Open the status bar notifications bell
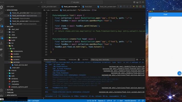The height and width of the screenshot is (102, 182). [x=143, y=101]
